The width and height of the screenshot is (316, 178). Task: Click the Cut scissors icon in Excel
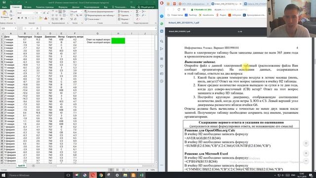coord(11,12)
